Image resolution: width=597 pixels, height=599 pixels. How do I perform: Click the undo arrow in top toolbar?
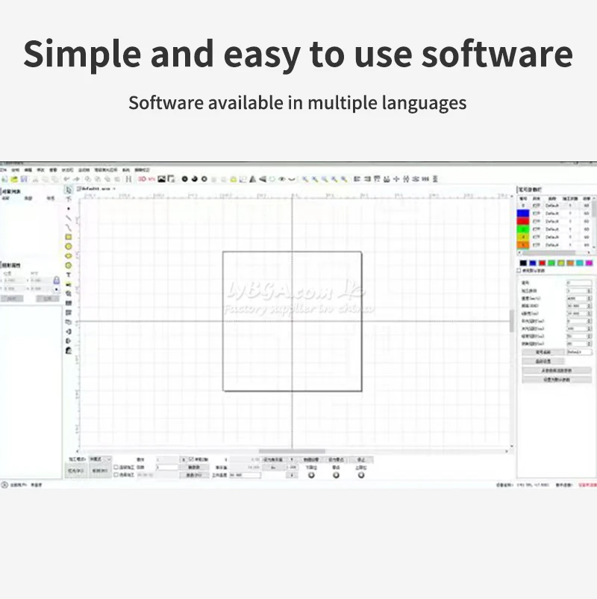(67, 179)
